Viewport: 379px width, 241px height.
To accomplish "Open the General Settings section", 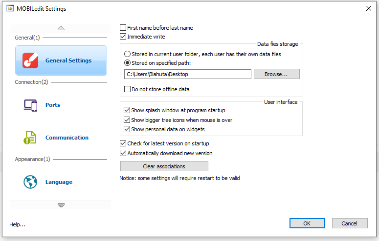I will click(61, 60).
